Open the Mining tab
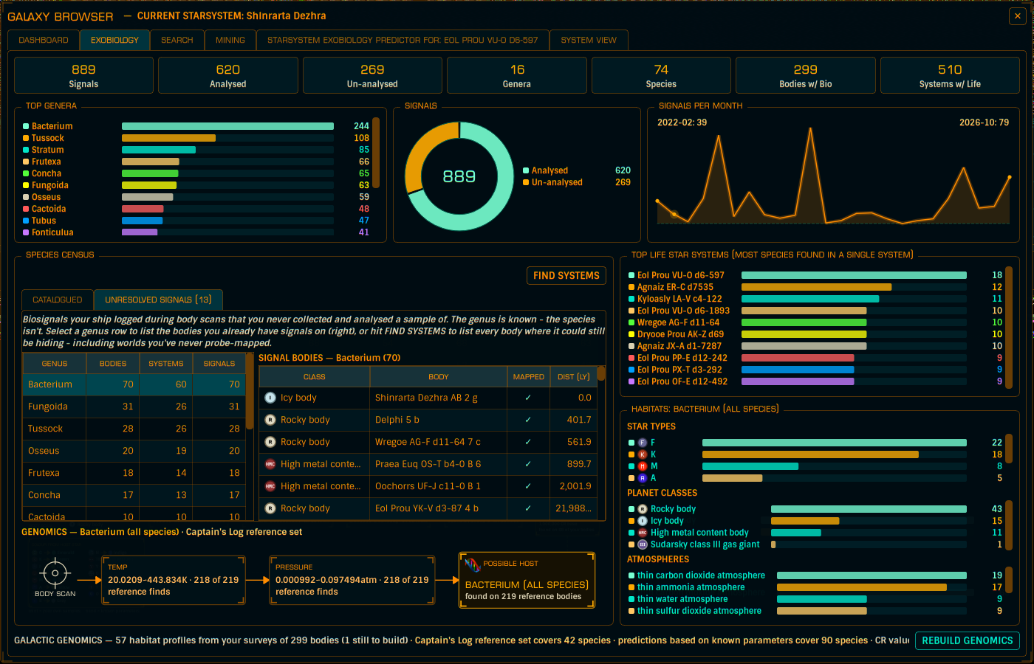1034x664 pixels. pyautogui.click(x=230, y=40)
